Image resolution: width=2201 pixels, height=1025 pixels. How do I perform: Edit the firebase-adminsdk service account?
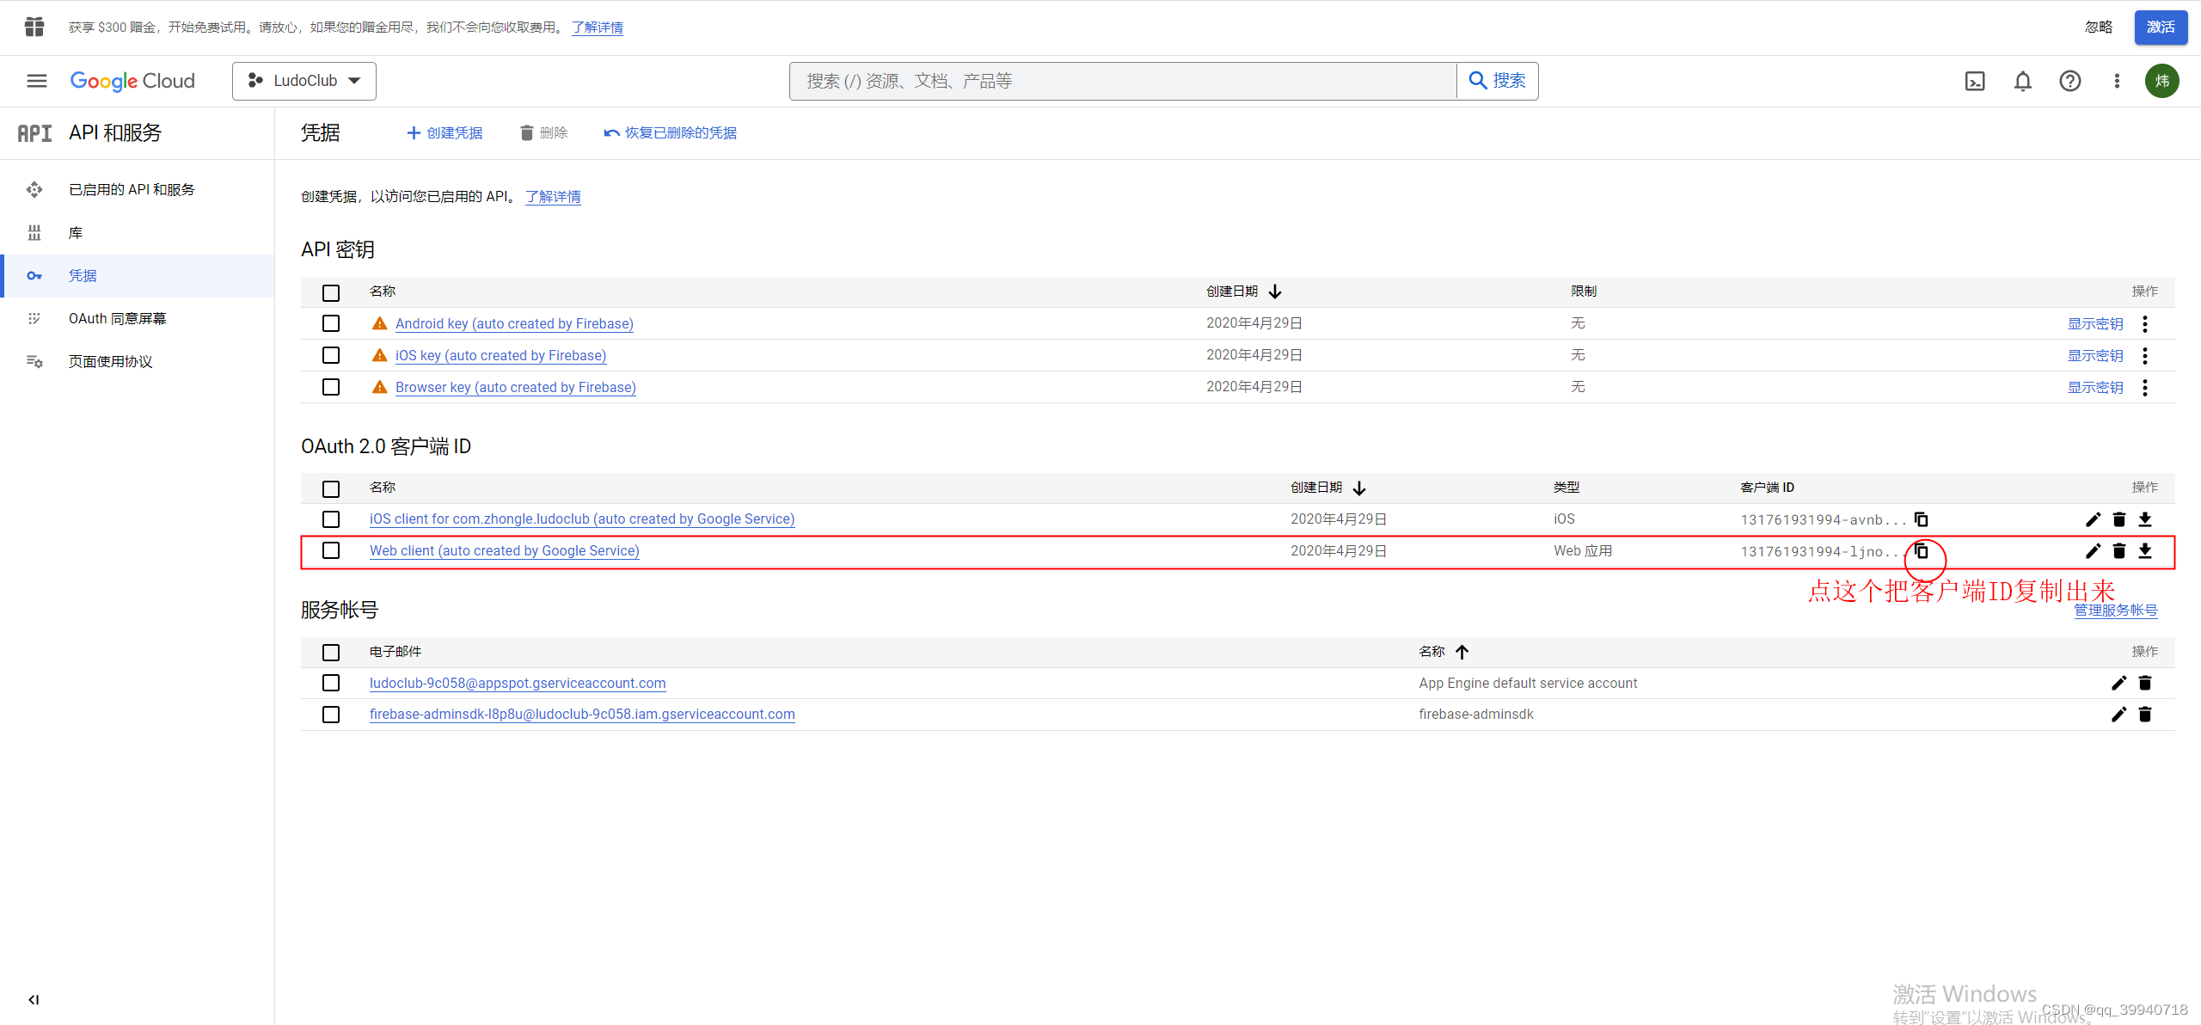tap(2119, 715)
